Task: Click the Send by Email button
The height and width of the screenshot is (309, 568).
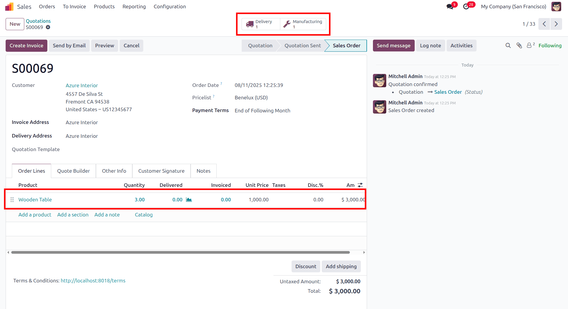Action: [69, 46]
